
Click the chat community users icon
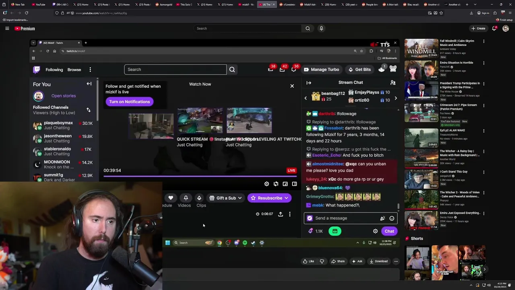point(393,83)
